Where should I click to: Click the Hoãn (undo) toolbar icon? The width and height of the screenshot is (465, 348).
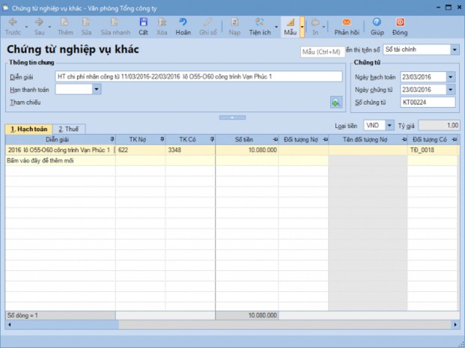click(x=183, y=22)
